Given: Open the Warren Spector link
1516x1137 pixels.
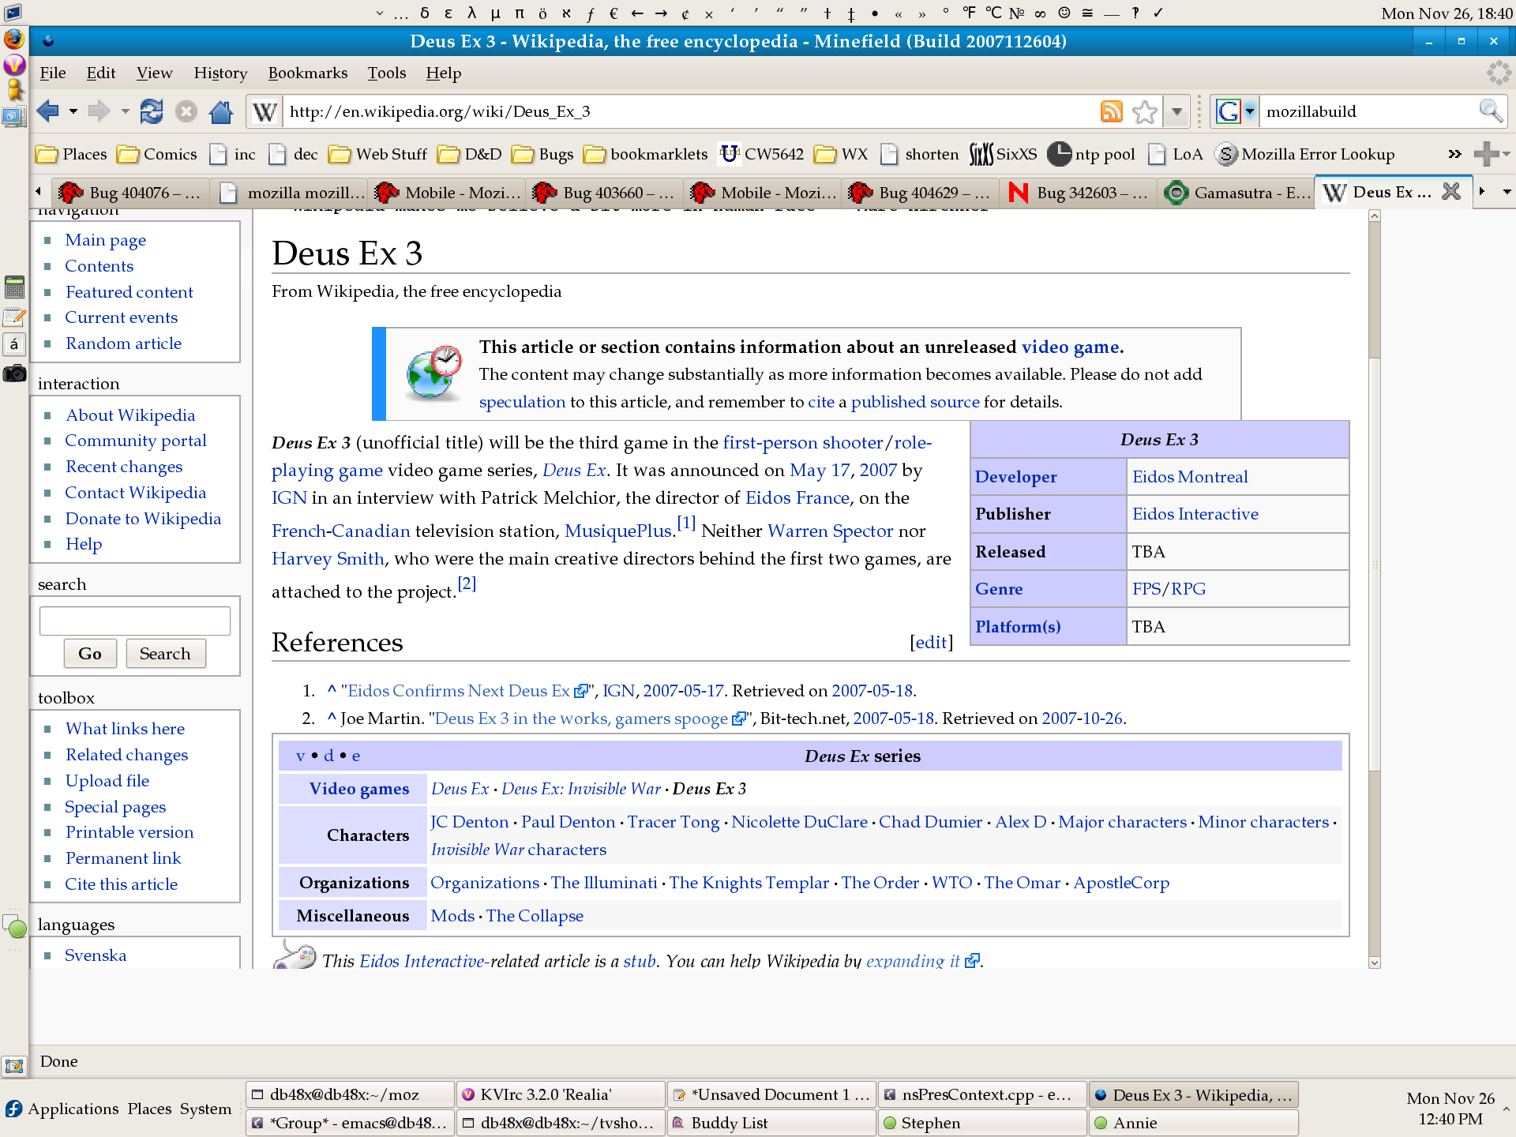Looking at the screenshot, I should (x=830, y=531).
